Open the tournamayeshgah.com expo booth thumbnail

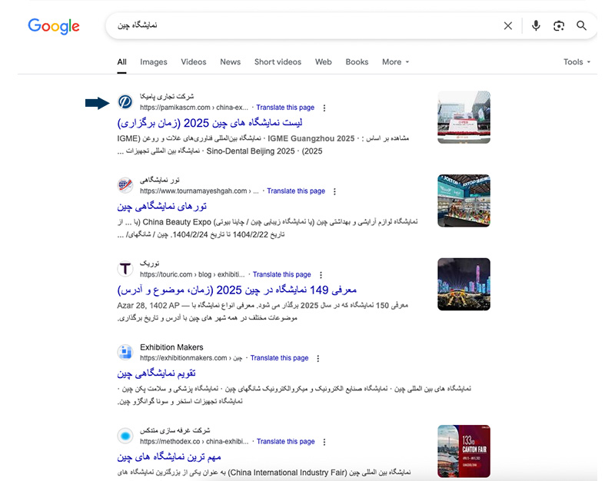click(464, 201)
